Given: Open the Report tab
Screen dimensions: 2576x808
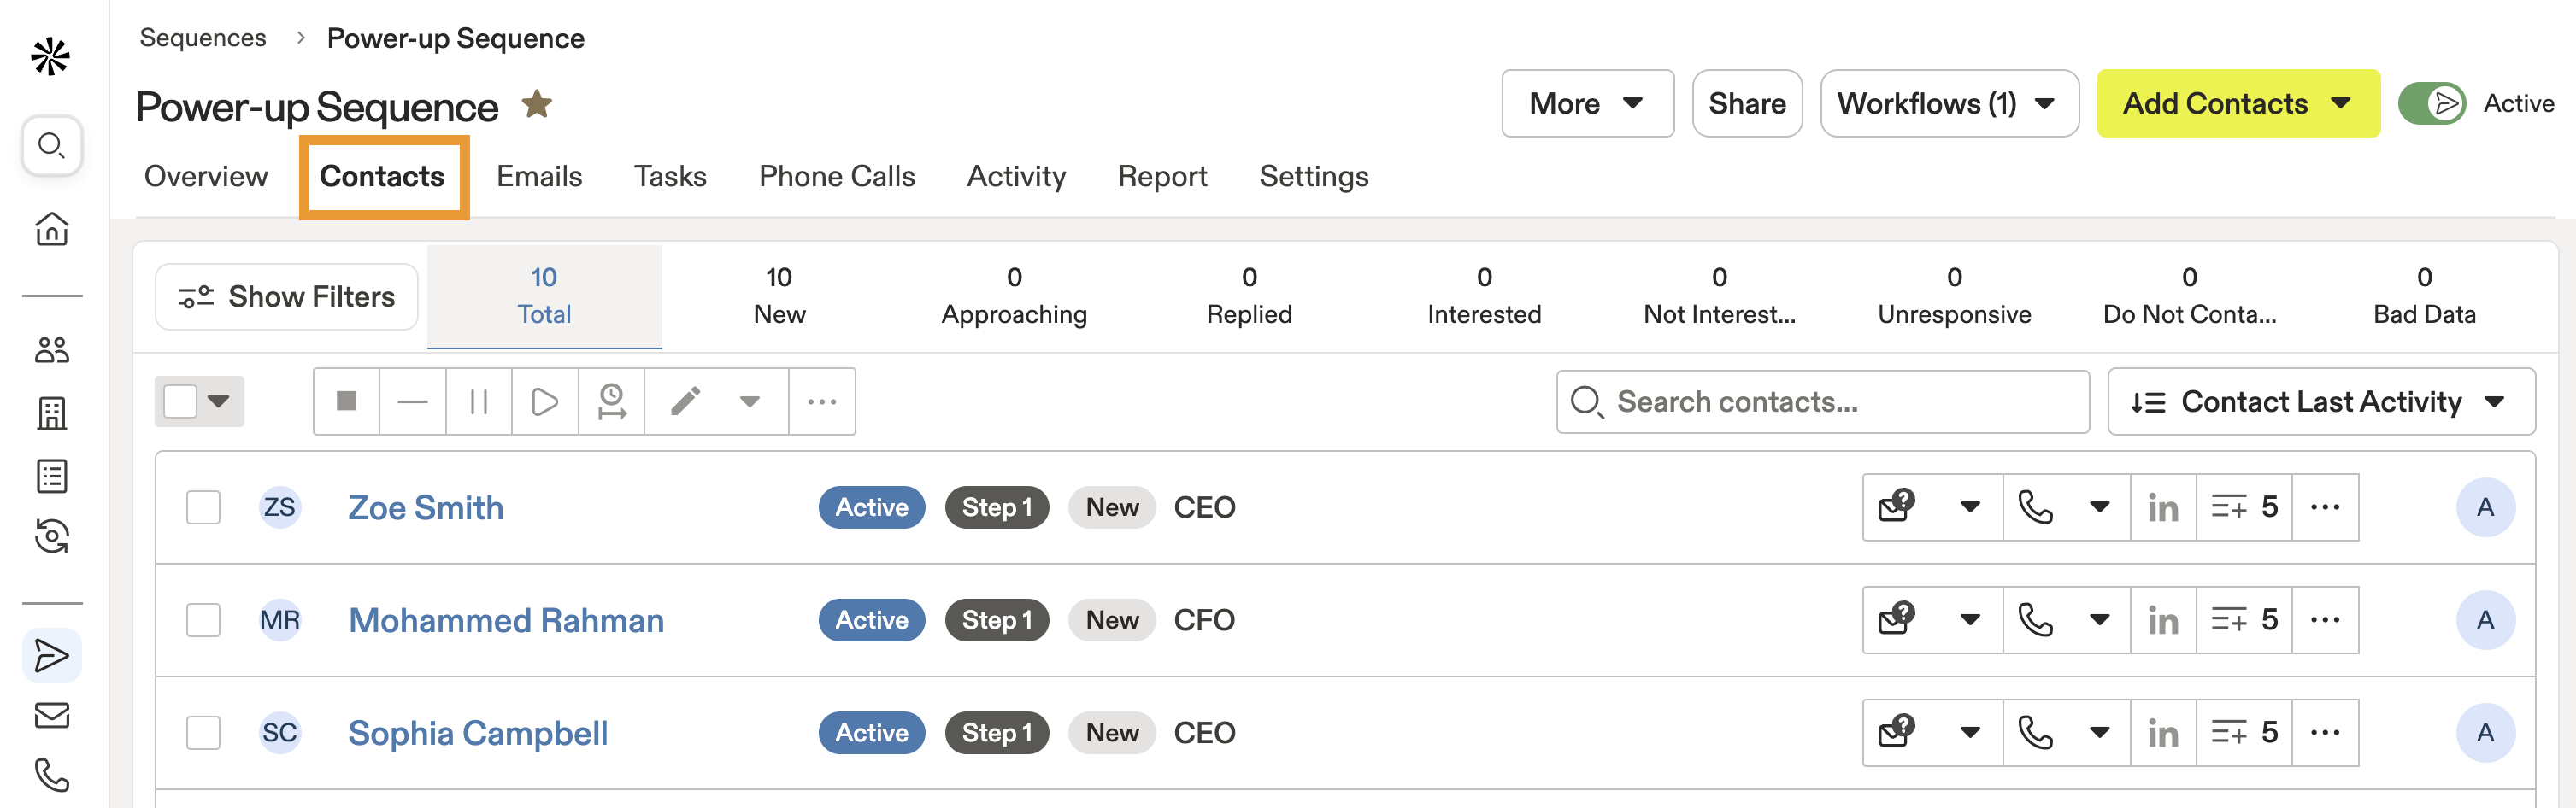Looking at the screenshot, I should tap(1162, 176).
